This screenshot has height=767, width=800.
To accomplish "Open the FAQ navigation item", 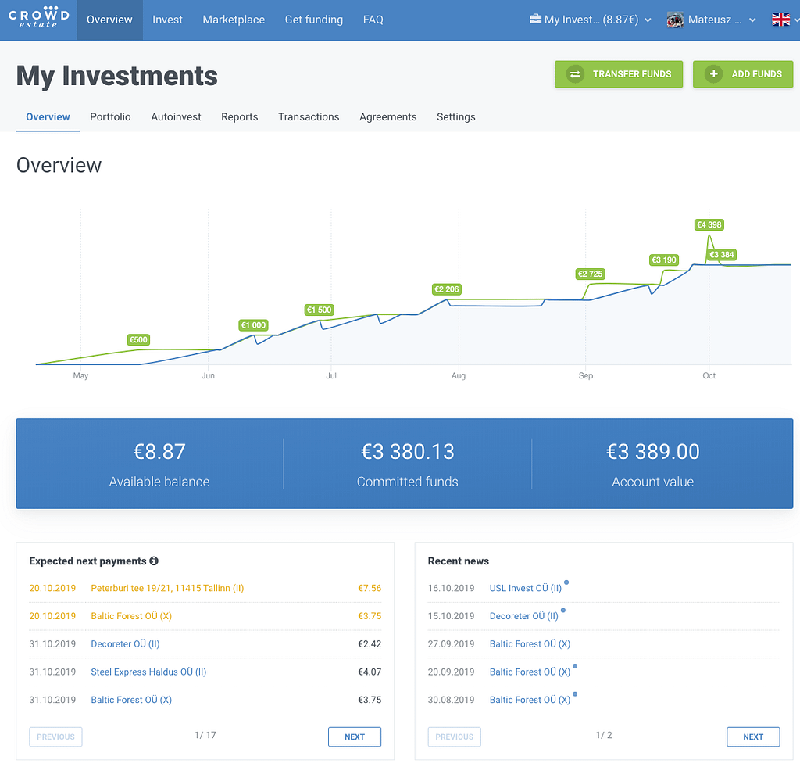I will click(373, 20).
